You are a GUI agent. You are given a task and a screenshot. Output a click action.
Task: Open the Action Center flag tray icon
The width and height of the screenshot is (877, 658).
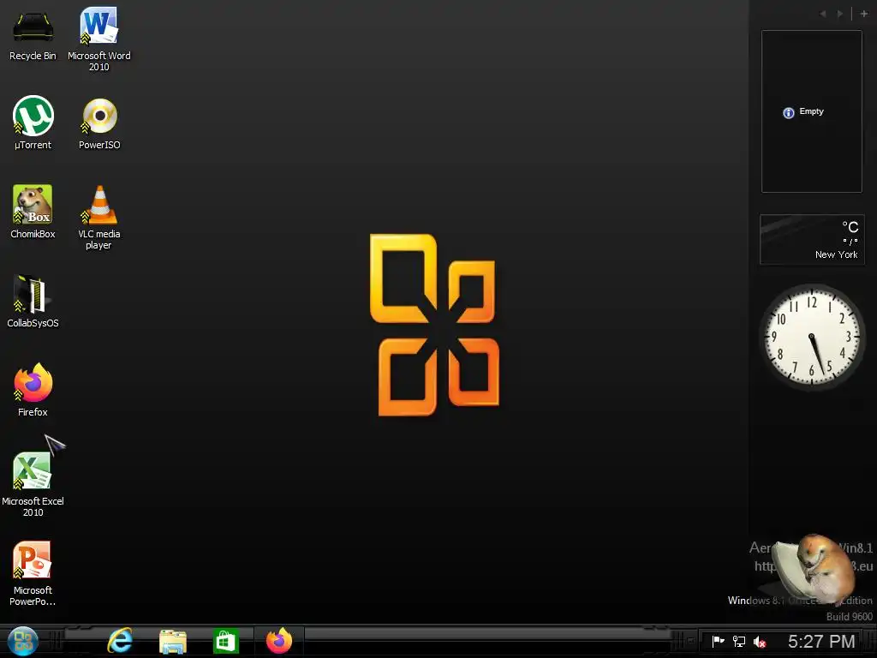click(719, 641)
